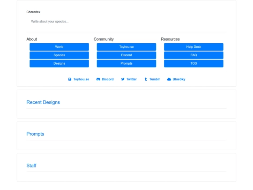Viewport: 253px width, 190px height.
Task: Open the World button under About
Action: click(x=59, y=47)
